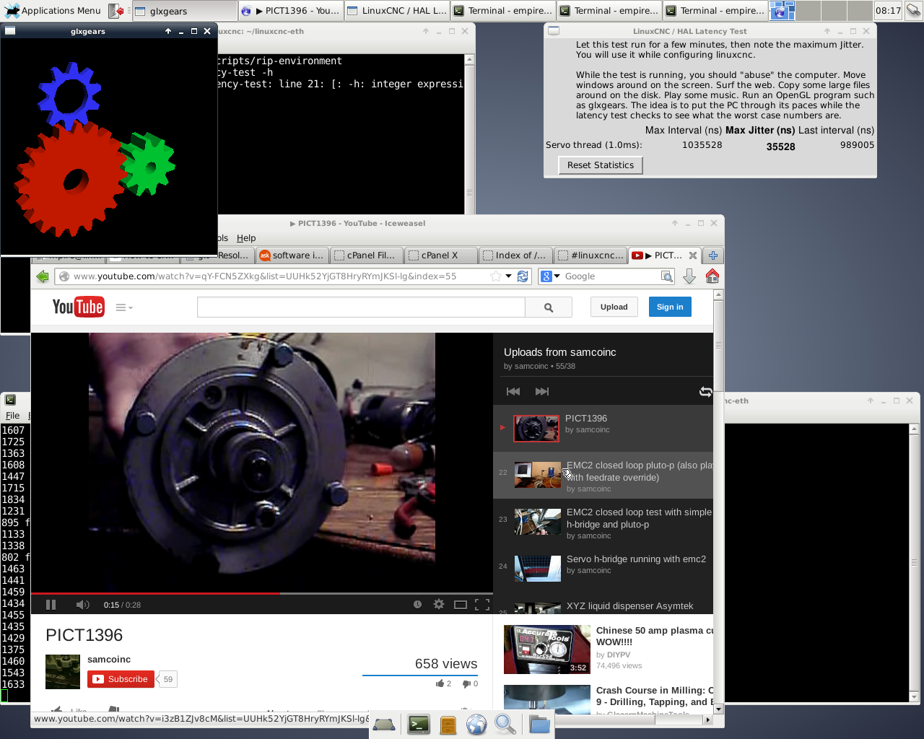Click the Google search bar magnifier icon
This screenshot has height=739, width=924.
coord(667,276)
